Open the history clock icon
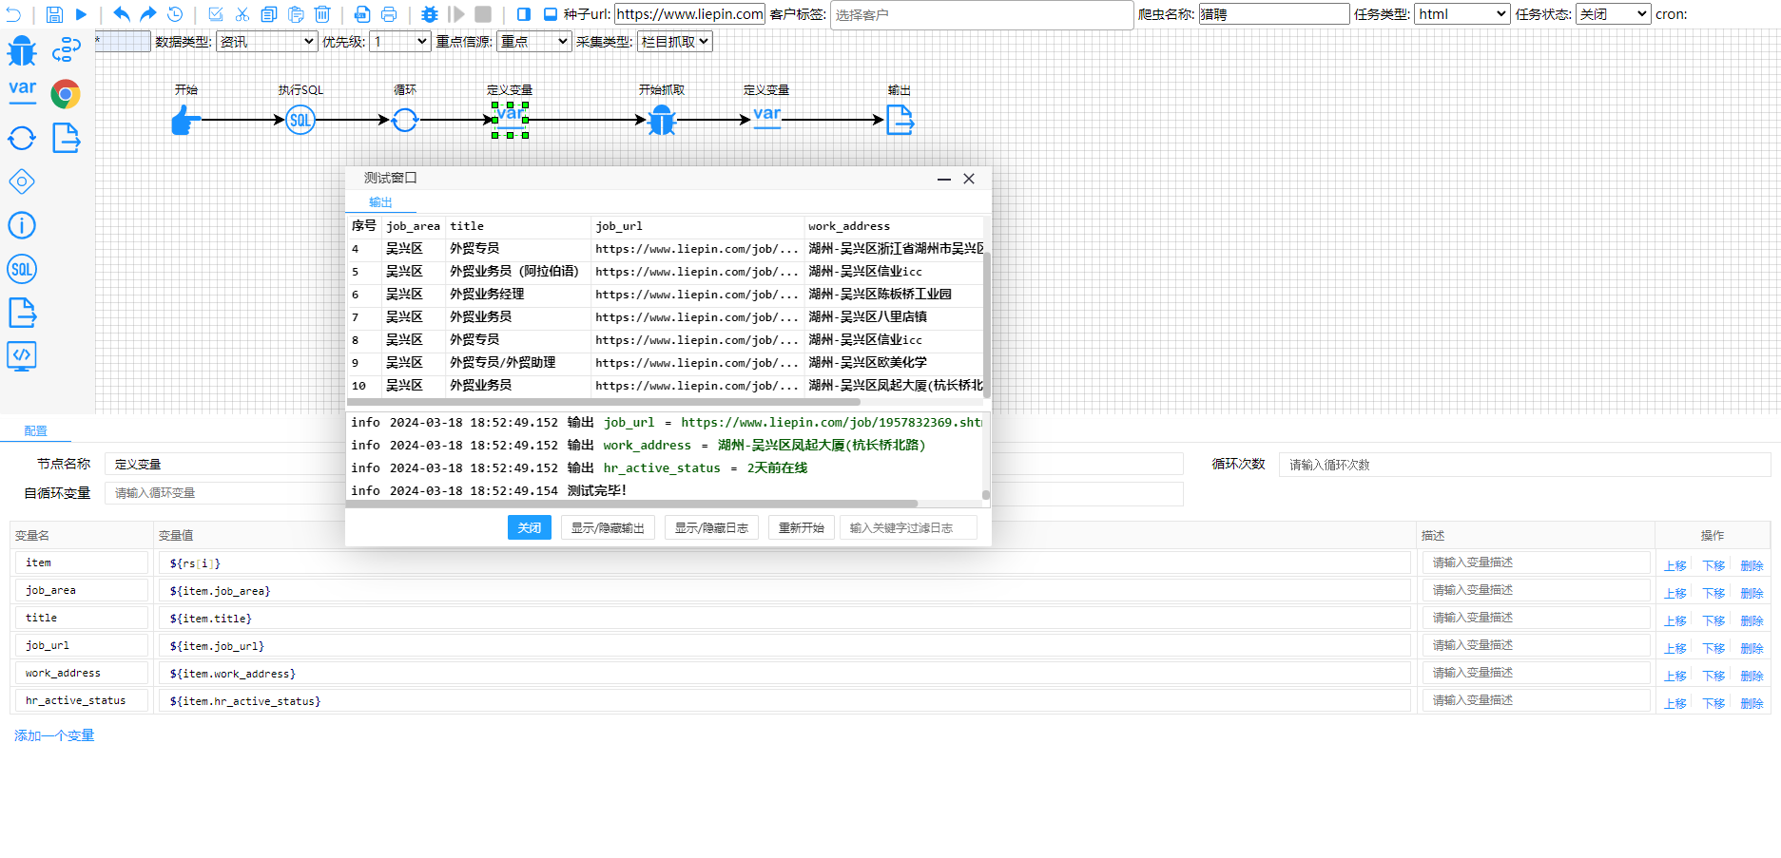 (x=175, y=14)
